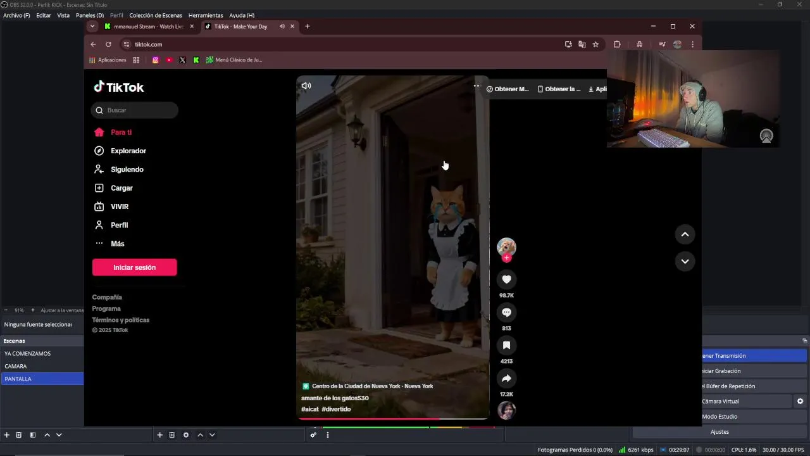Open the Instagram bookmark
810x456 pixels.
pos(156,60)
